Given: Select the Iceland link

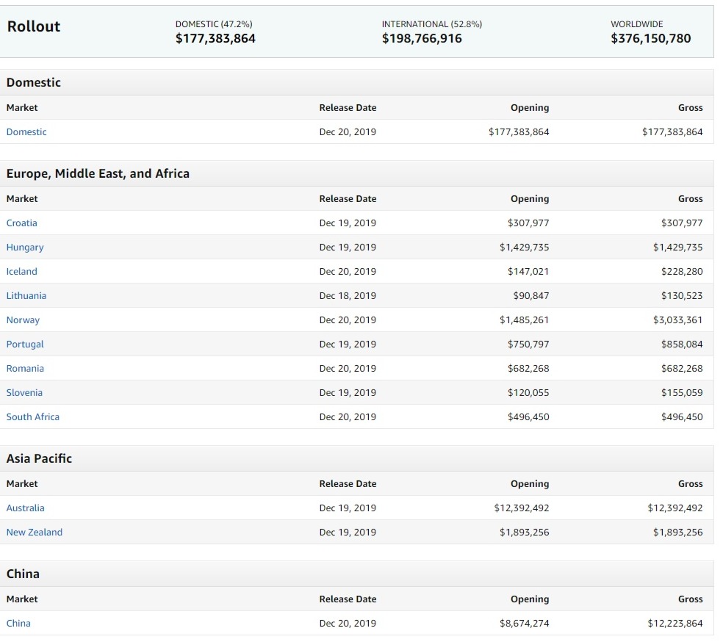Looking at the screenshot, I should tap(22, 272).
